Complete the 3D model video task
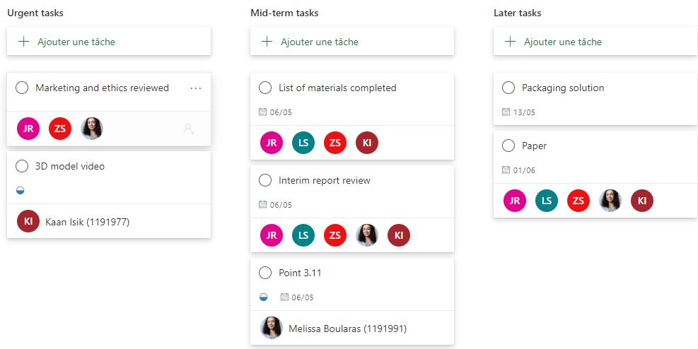 (22, 166)
